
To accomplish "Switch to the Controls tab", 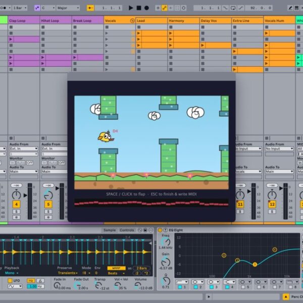I will 127,230.
